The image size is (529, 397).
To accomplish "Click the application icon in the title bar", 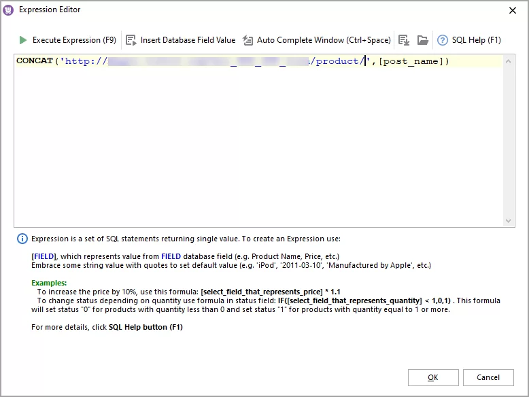I will (9, 10).
